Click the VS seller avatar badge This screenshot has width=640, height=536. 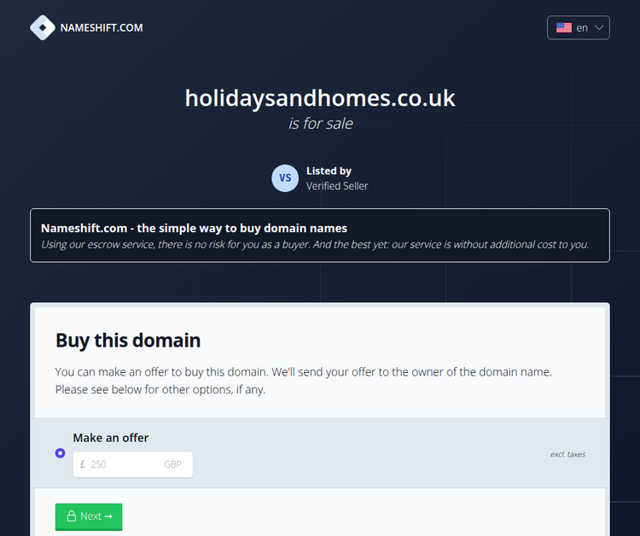(x=285, y=178)
